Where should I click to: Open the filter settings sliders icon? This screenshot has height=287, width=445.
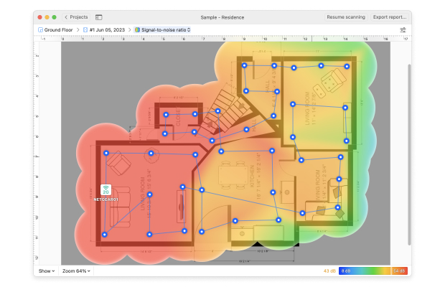coord(403,30)
